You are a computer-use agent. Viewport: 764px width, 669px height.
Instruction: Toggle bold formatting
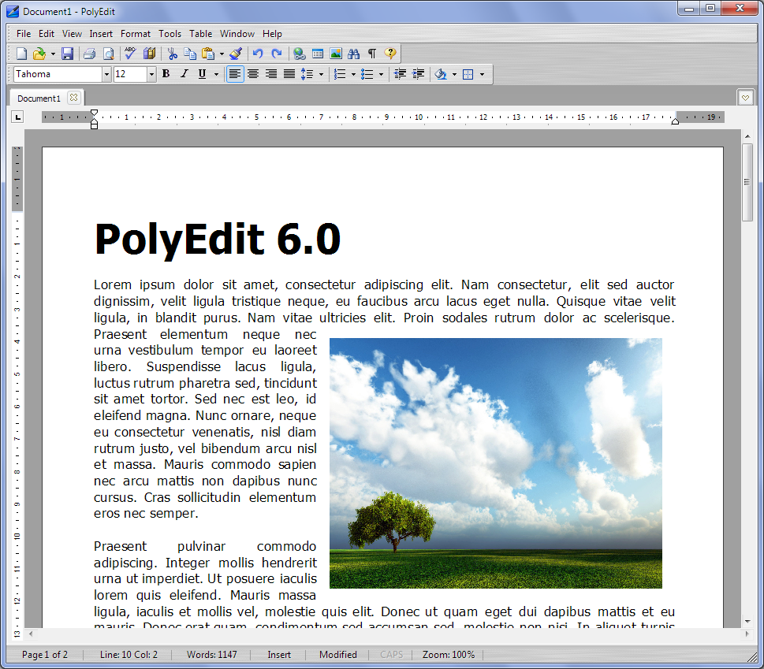click(x=166, y=74)
